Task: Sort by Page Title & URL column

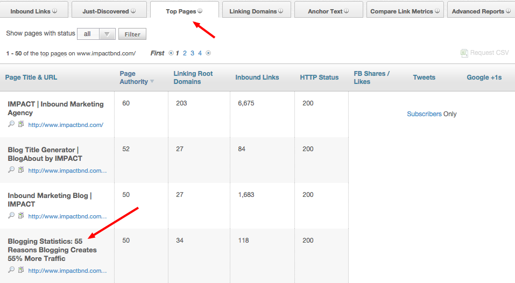Action: (x=31, y=77)
